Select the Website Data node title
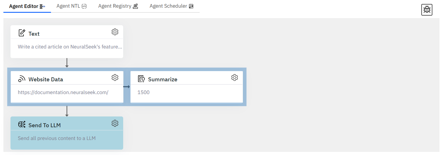Viewport: 442px width, 155px height. (x=46, y=79)
